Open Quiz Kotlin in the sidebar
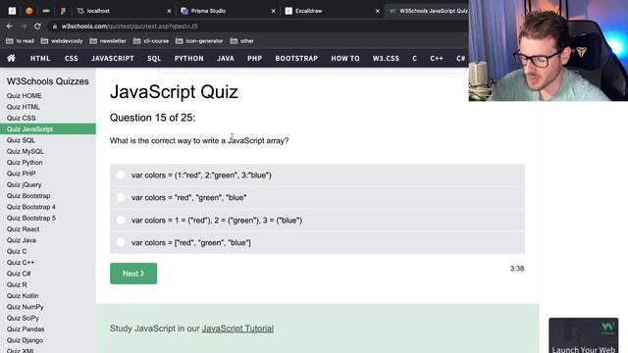Viewport: 628px width, 353px height. click(23, 296)
